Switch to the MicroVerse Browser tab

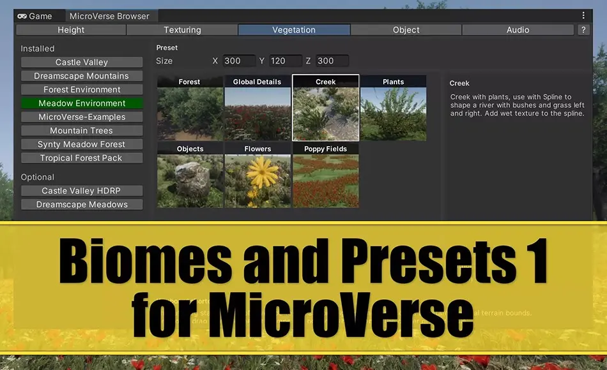[110, 15]
